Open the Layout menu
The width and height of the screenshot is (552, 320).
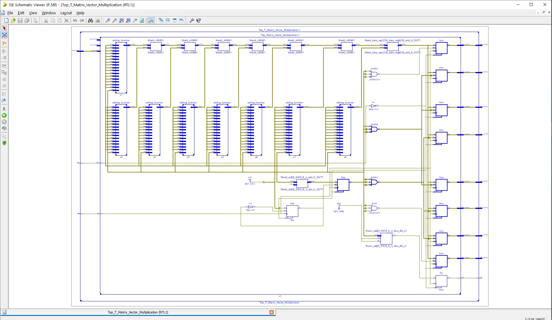pyautogui.click(x=66, y=13)
